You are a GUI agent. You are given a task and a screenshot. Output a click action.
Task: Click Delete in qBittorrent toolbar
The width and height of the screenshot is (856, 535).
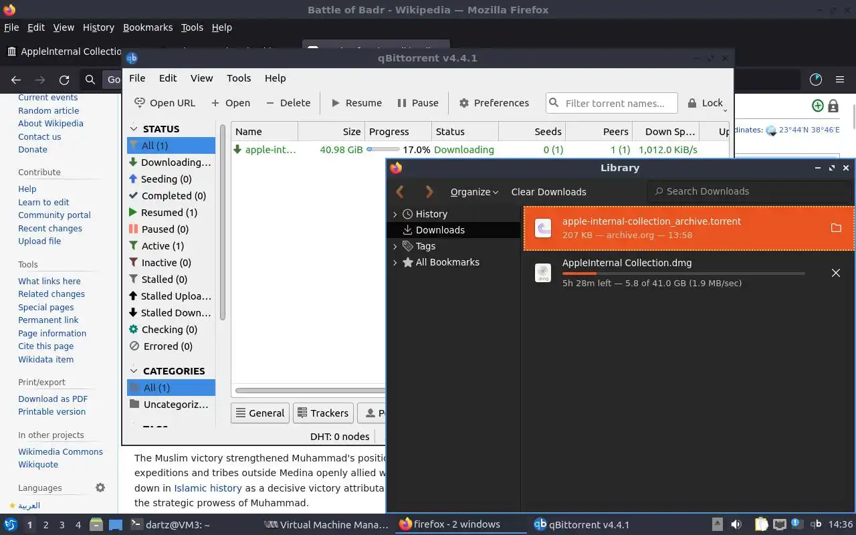(288, 103)
